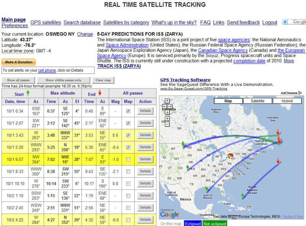Image resolution: width=306 pixels, height=226 pixels.
Task: Click the "Max altitude" column header
Action: tap(63, 93)
